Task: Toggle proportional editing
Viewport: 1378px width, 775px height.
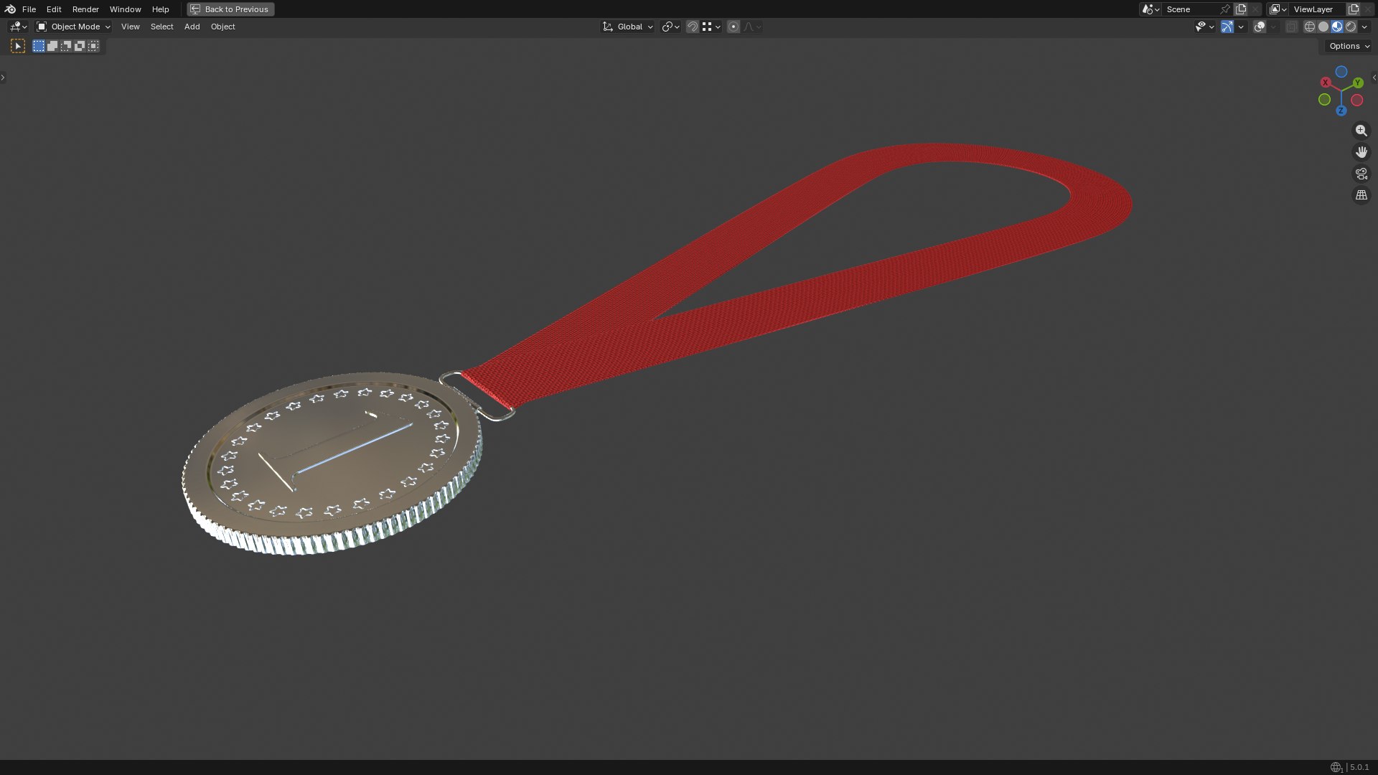Action: pyautogui.click(x=733, y=27)
